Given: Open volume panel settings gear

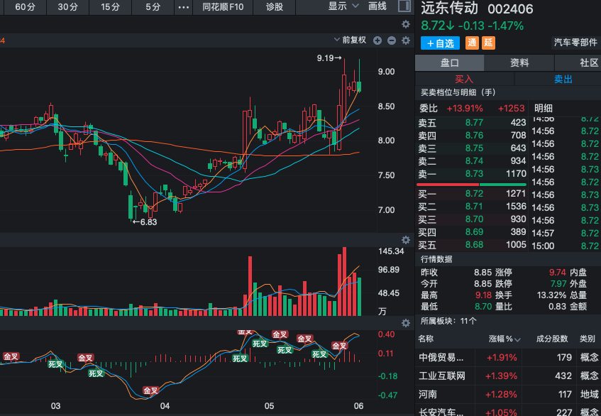Looking at the screenshot, I should [406, 240].
